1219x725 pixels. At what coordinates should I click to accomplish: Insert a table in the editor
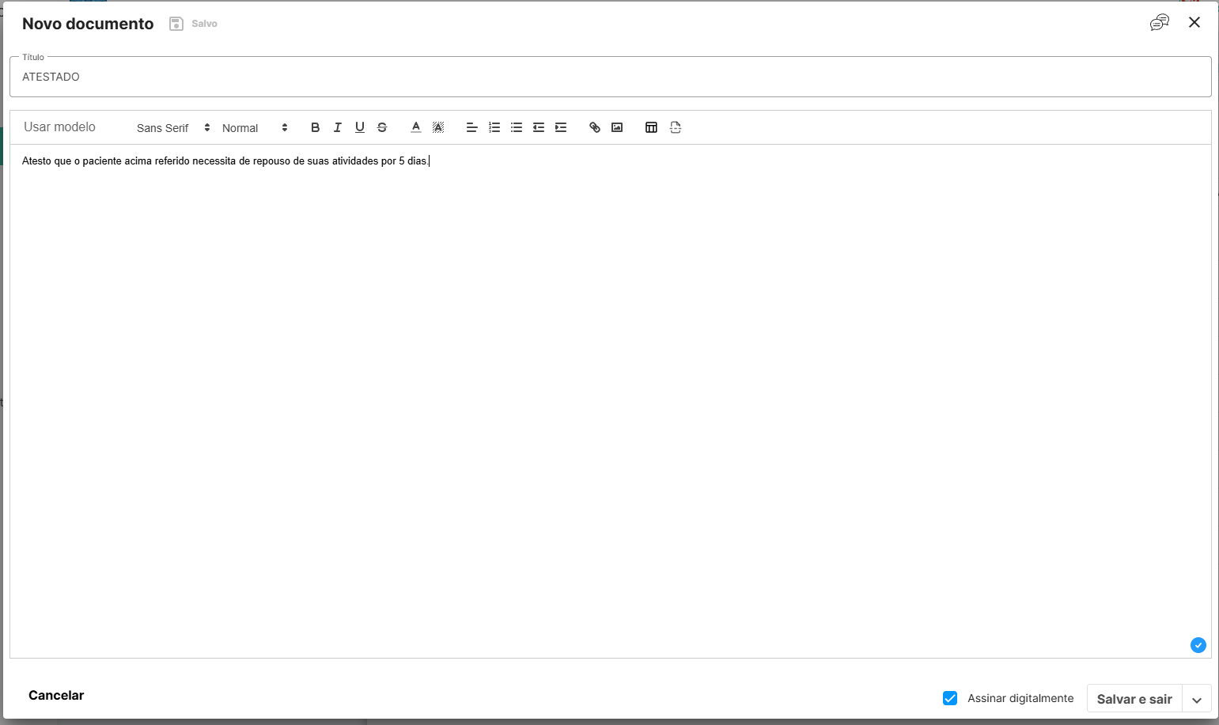[651, 127]
